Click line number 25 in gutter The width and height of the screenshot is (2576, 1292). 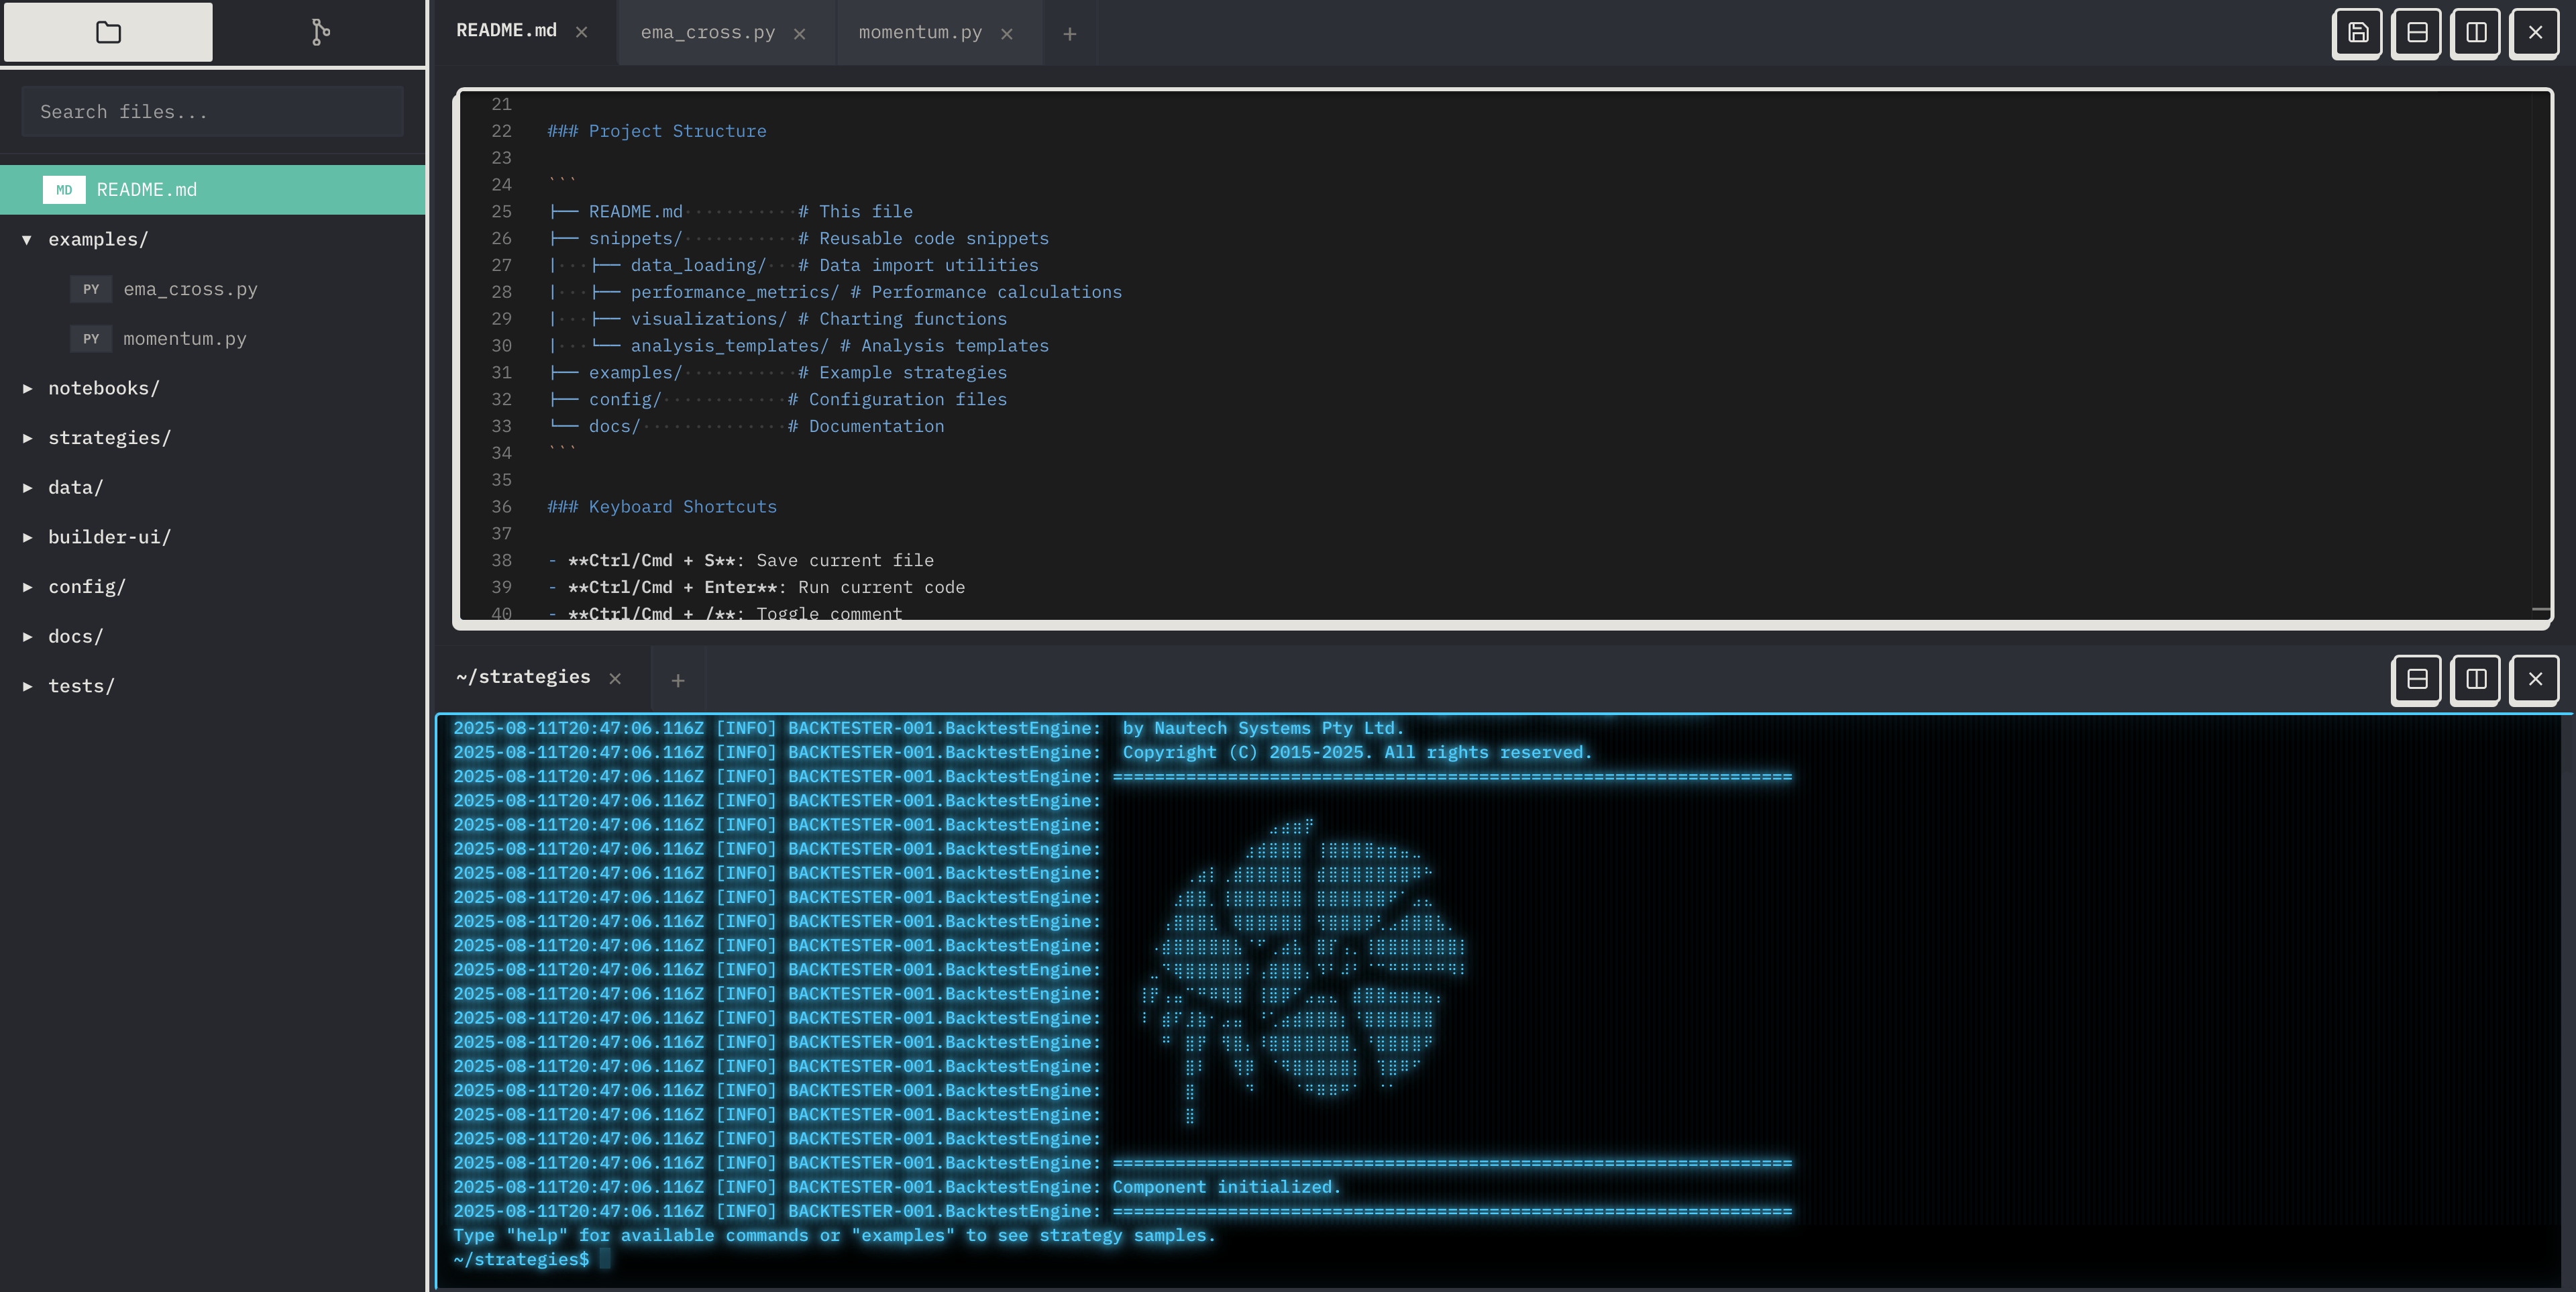501,212
